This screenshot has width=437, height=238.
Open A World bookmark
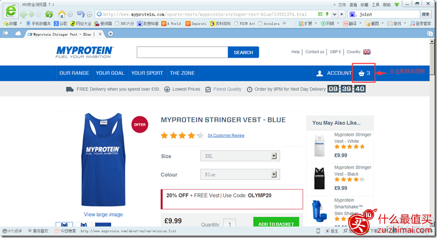point(171,24)
